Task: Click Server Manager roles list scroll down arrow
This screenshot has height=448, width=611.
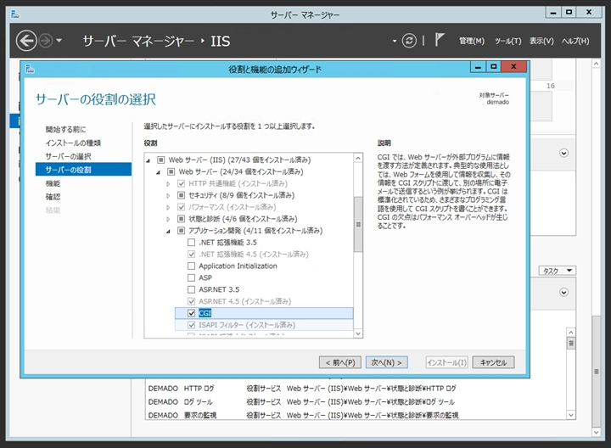Action: (x=571, y=415)
